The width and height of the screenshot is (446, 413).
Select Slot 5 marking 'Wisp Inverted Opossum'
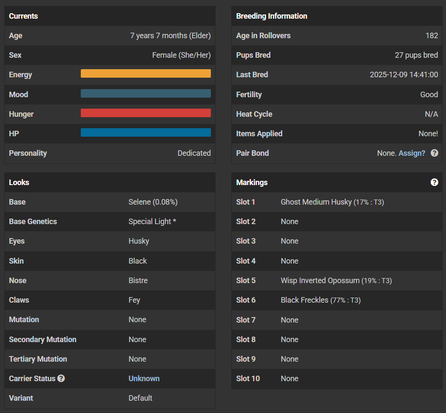[320, 280]
